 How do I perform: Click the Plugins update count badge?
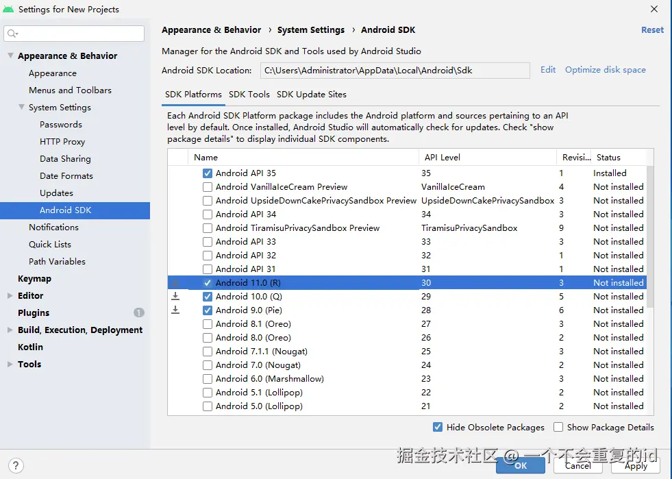click(x=139, y=312)
